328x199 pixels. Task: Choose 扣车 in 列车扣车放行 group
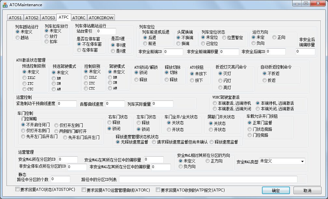pos(47,41)
